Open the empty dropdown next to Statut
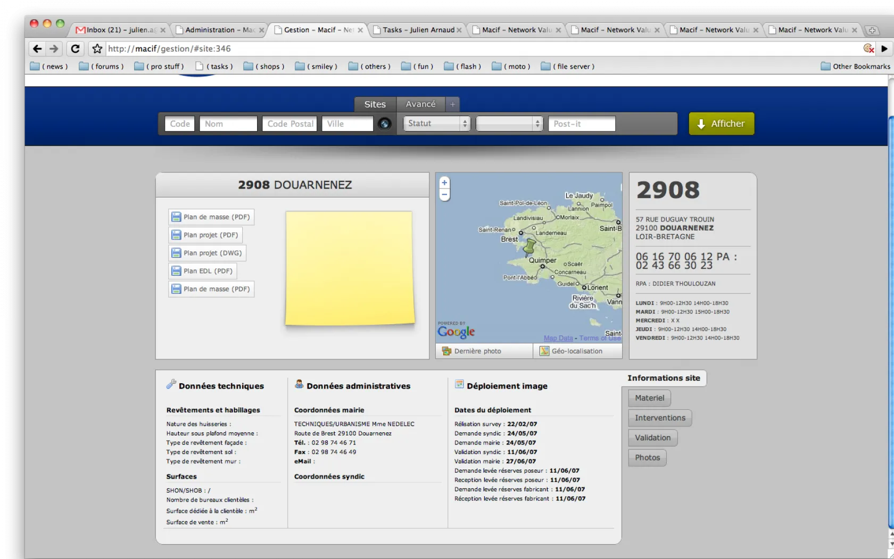The height and width of the screenshot is (559, 894). tap(509, 124)
